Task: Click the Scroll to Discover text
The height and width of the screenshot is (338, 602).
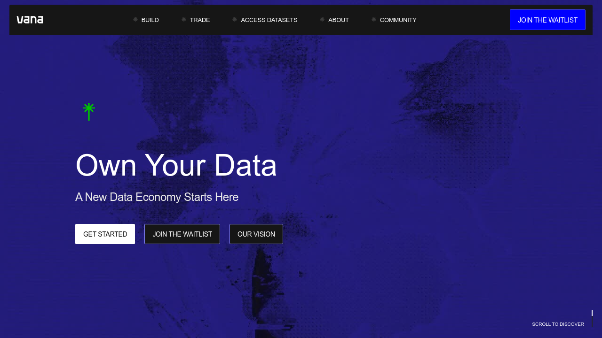Action: 558,324
